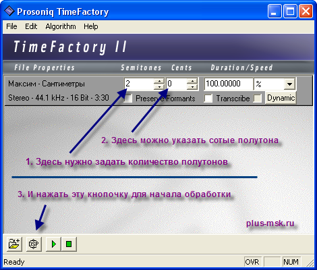Increase Cents value with up arrow
The height and width of the screenshot is (270, 317).
click(192, 81)
